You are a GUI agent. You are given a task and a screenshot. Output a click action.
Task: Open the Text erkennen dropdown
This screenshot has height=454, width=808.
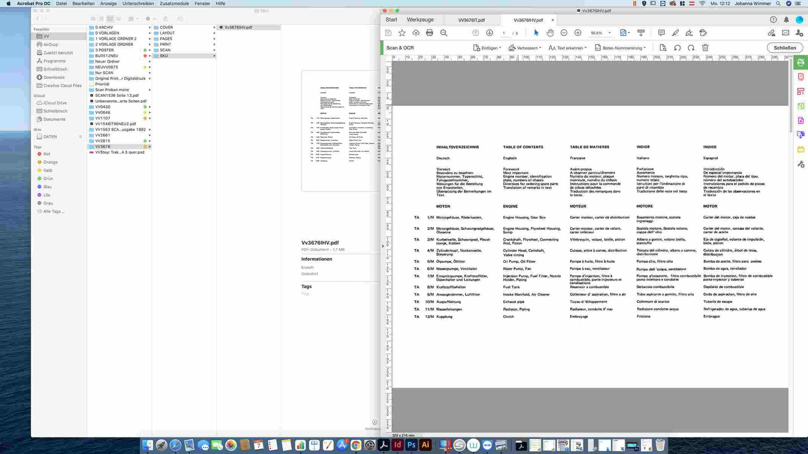[x=567, y=48]
